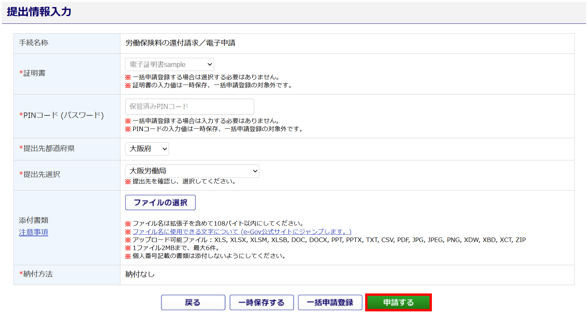
Task: Click the 証明書 dropdown arrow chevron
Action: [209, 65]
